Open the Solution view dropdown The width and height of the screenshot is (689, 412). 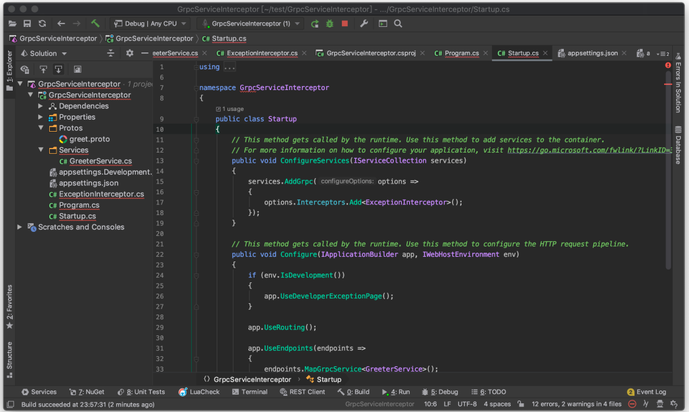pyautogui.click(x=44, y=54)
